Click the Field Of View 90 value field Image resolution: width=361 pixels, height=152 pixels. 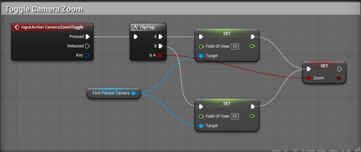pos(235,116)
